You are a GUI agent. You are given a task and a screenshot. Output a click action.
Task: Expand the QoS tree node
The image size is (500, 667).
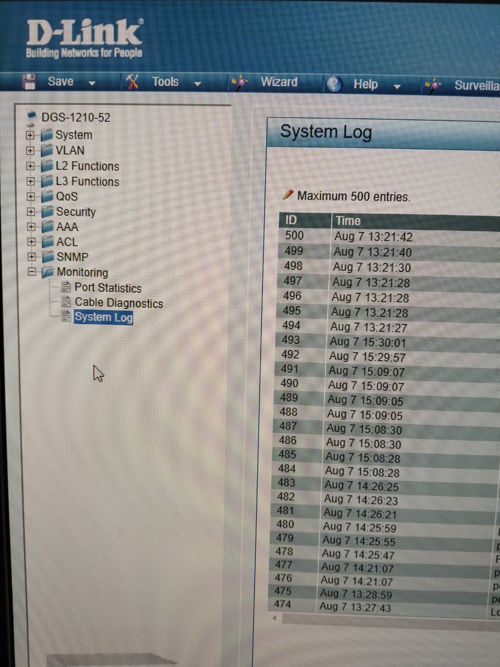coord(31,196)
